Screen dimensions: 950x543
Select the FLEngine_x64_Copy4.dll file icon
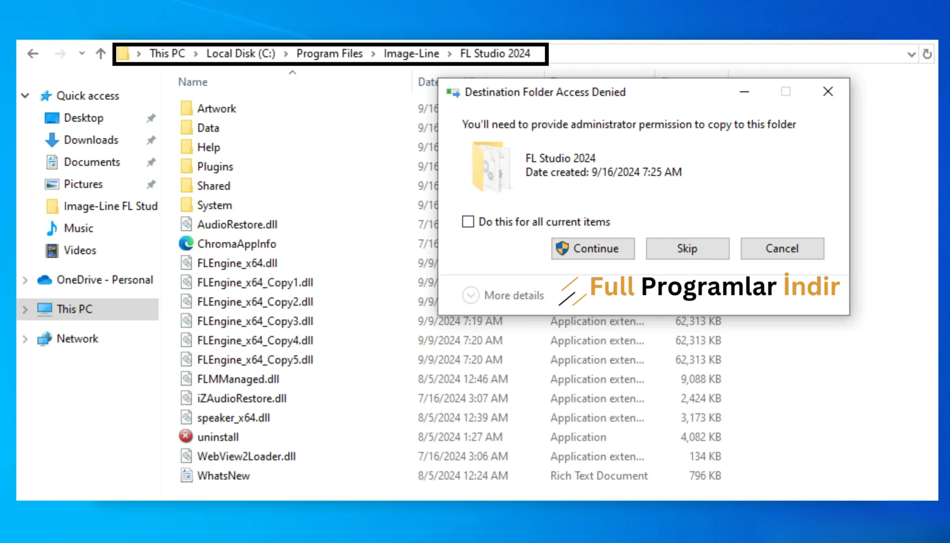click(186, 340)
